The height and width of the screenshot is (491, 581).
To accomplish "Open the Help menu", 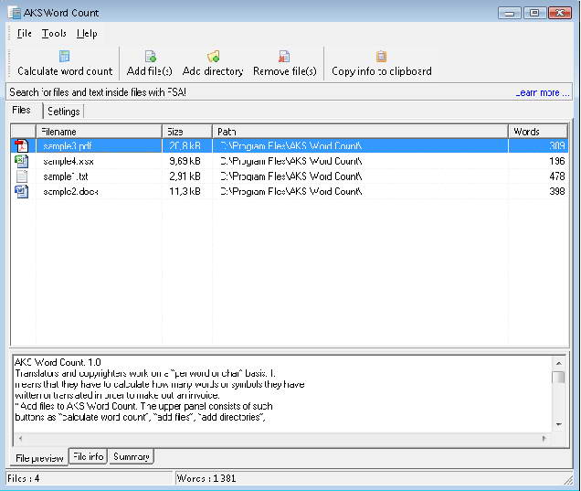I will pyautogui.click(x=87, y=34).
